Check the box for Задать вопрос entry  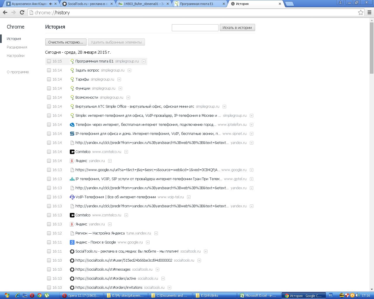click(x=49, y=70)
